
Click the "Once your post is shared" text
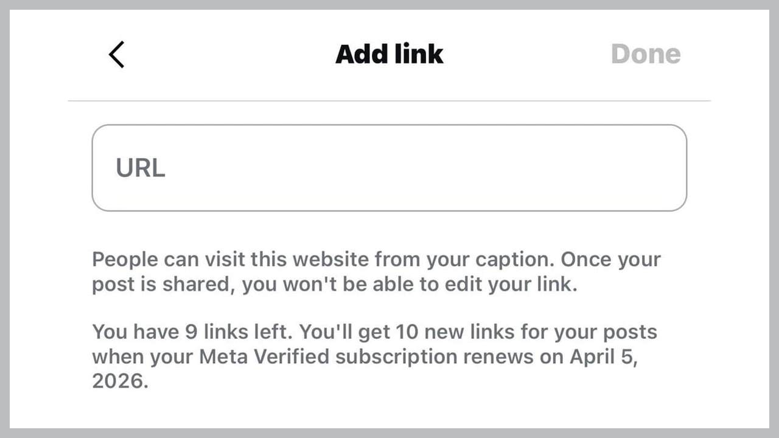[x=610, y=260]
